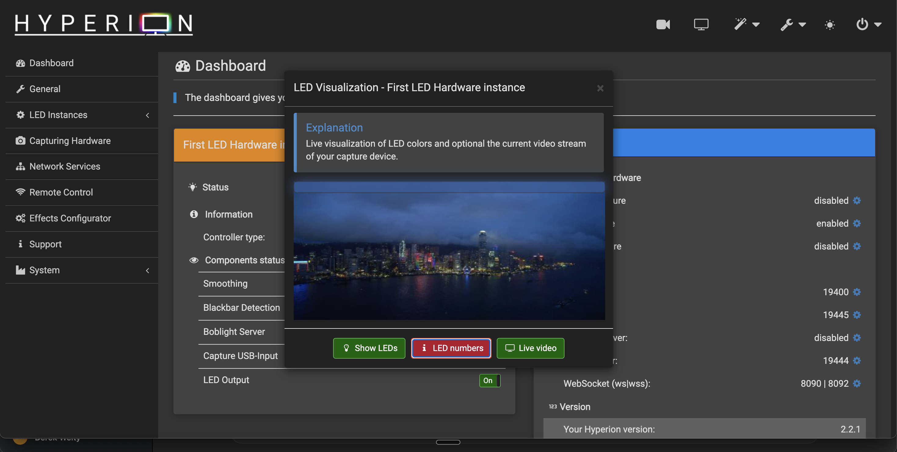Click the WebSocket (ws|wss) label
This screenshot has width=897, height=452.
[x=607, y=383]
